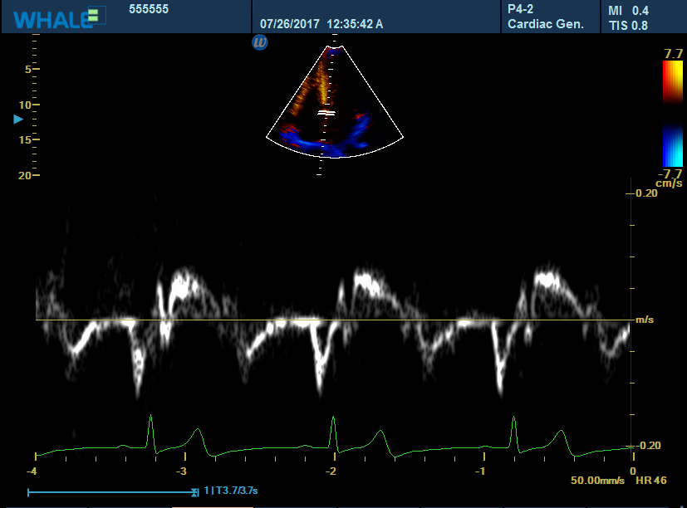
Task: Click the blue color Doppler scale bar
Action: [x=673, y=145]
